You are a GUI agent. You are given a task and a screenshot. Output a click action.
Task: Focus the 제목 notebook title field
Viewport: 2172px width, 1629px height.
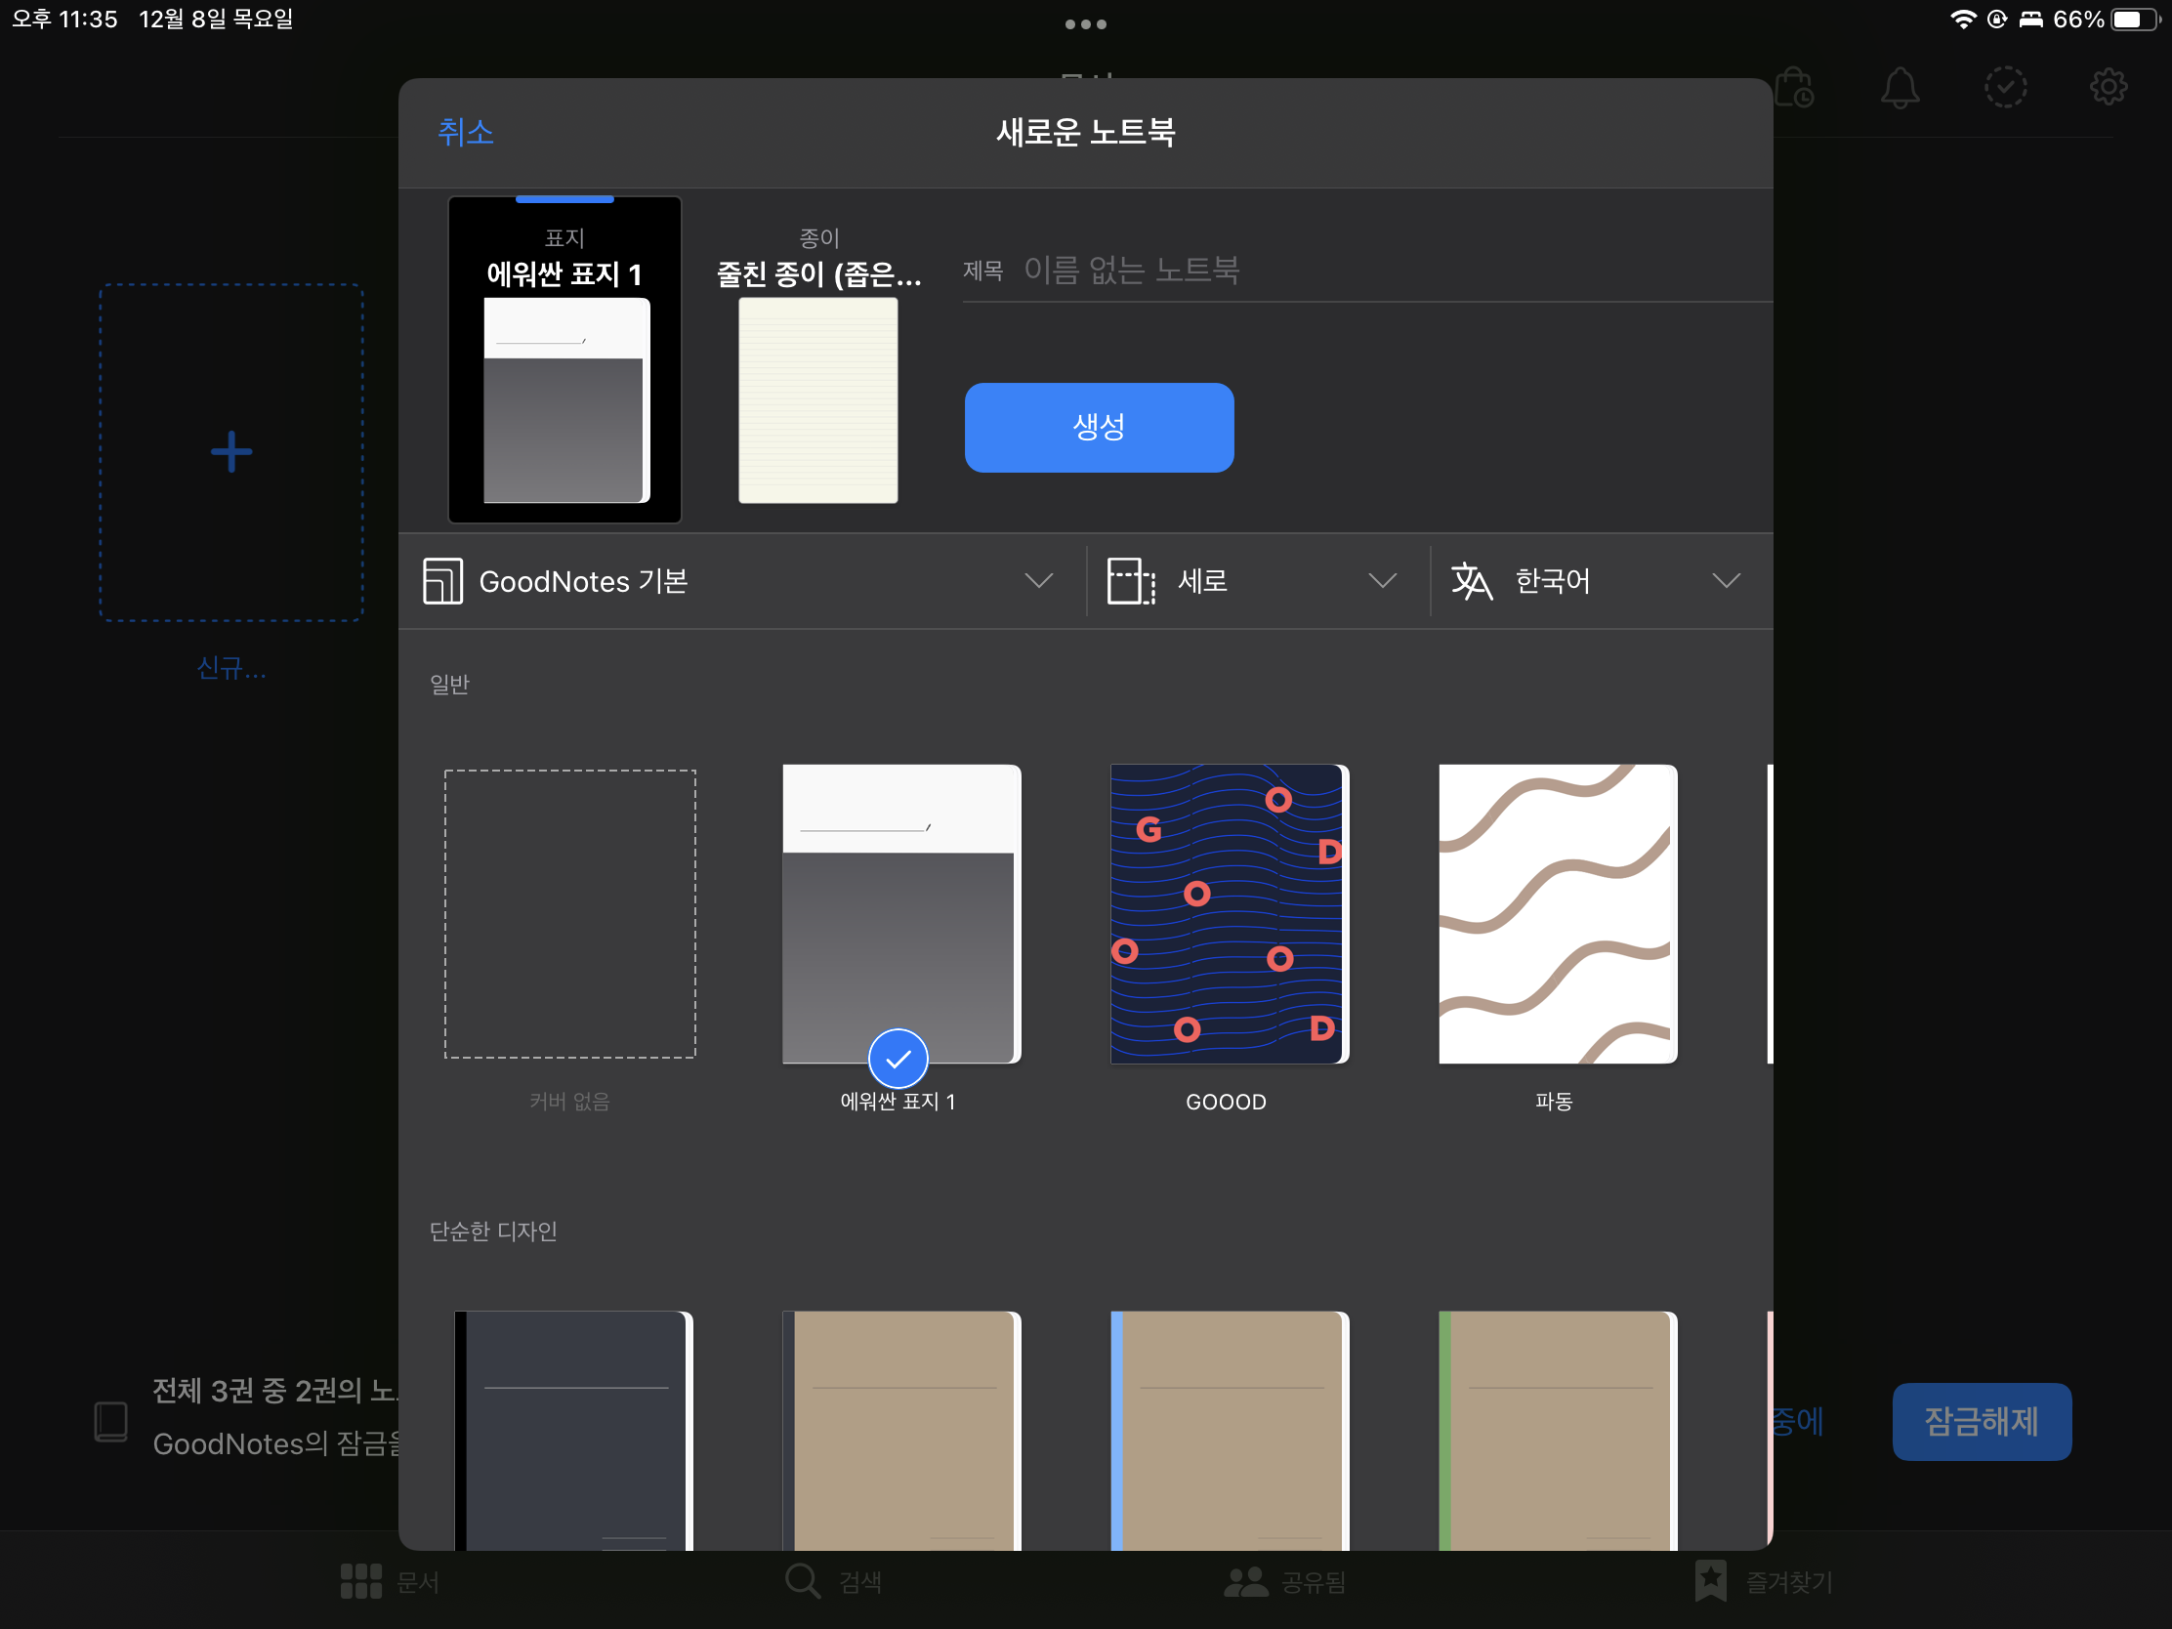tap(1367, 270)
